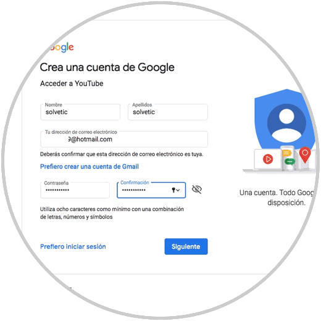Viewport: 321px width, 321px height.
Task: Click the Contraseña password field
Action: (x=75, y=190)
